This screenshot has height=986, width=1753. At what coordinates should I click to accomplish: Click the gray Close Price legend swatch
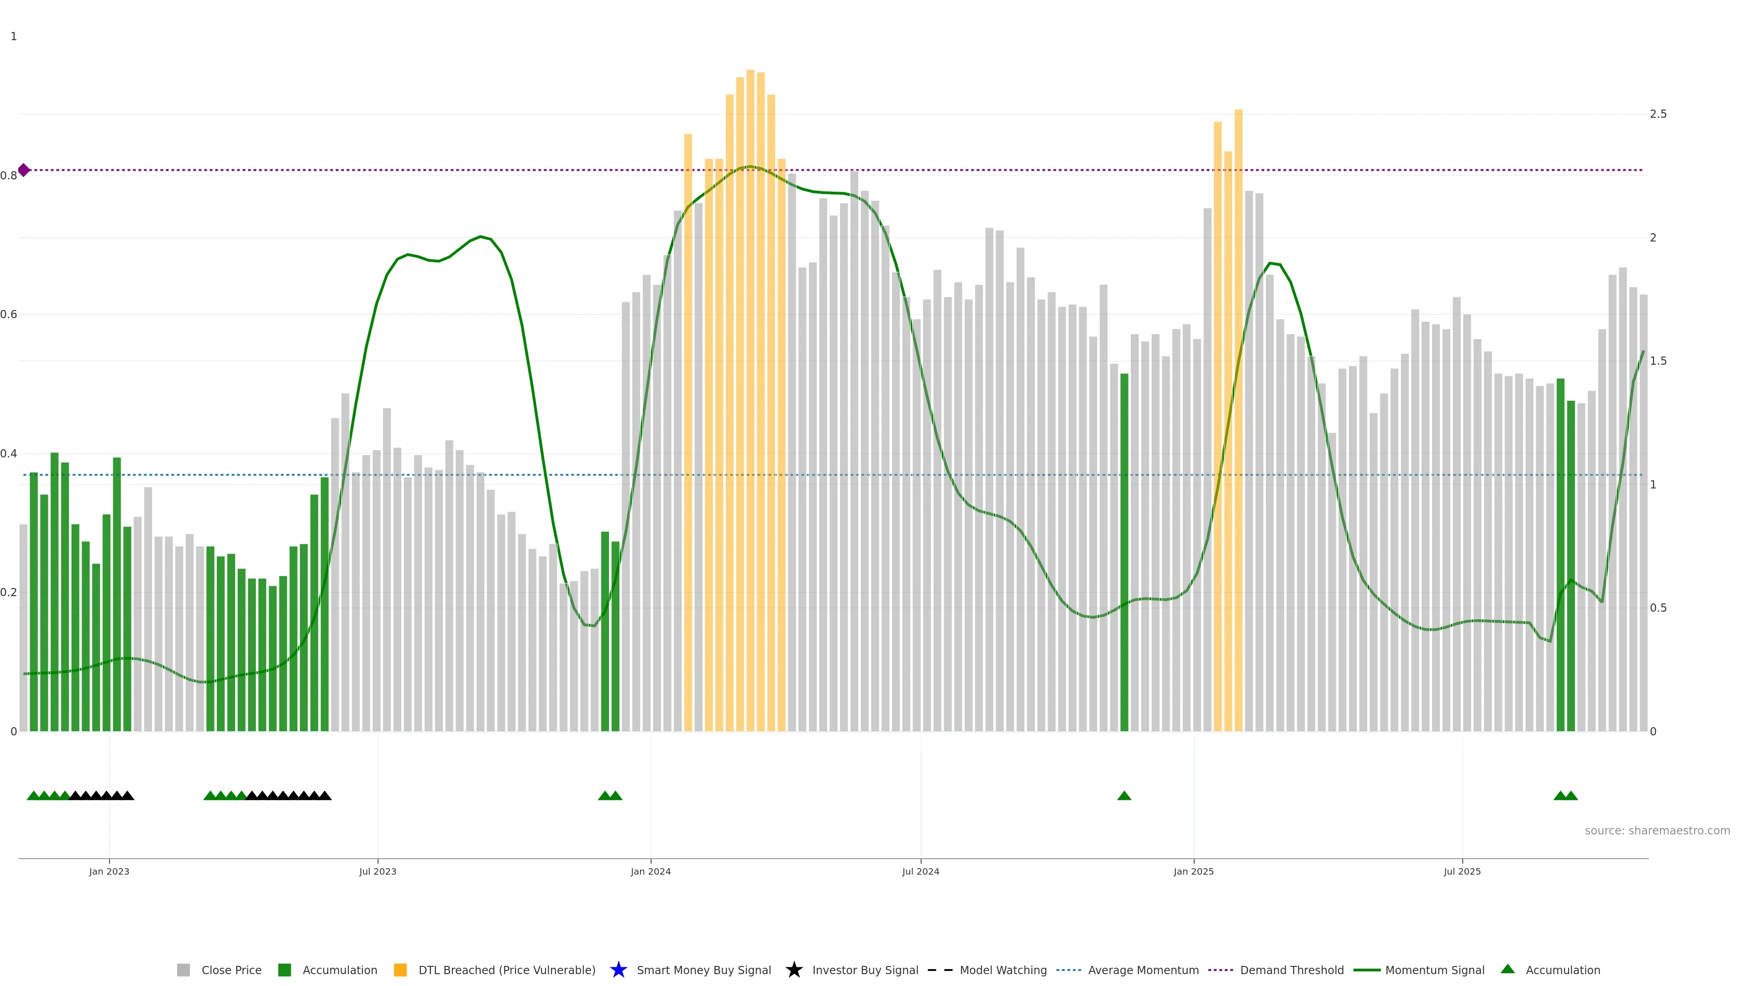[x=183, y=970]
